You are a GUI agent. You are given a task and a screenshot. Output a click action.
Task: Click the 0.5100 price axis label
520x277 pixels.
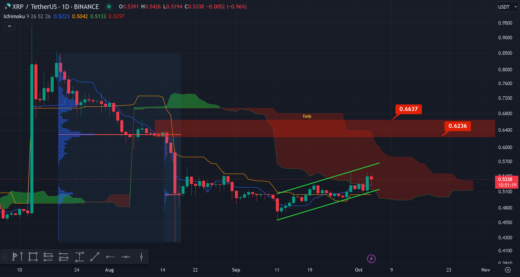[x=505, y=192]
